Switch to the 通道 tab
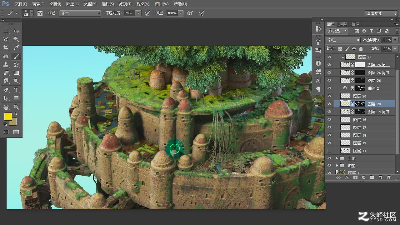 pyautogui.click(x=343, y=24)
